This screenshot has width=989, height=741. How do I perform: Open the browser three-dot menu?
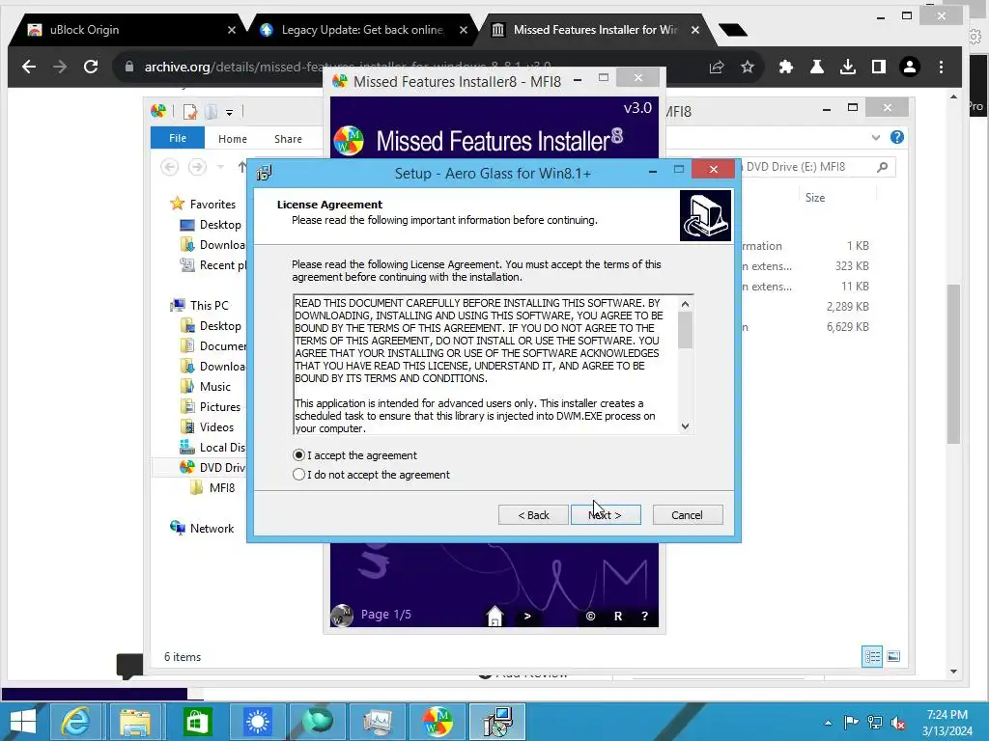point(941,67)
